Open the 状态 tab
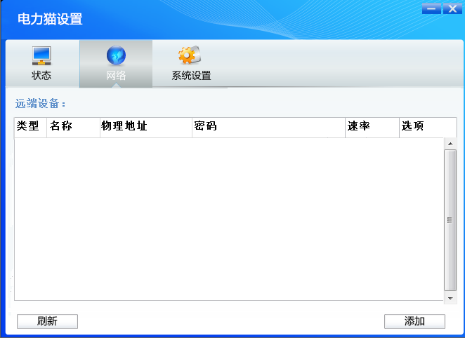This screenshot has width=465, height=338. [42, 64]
